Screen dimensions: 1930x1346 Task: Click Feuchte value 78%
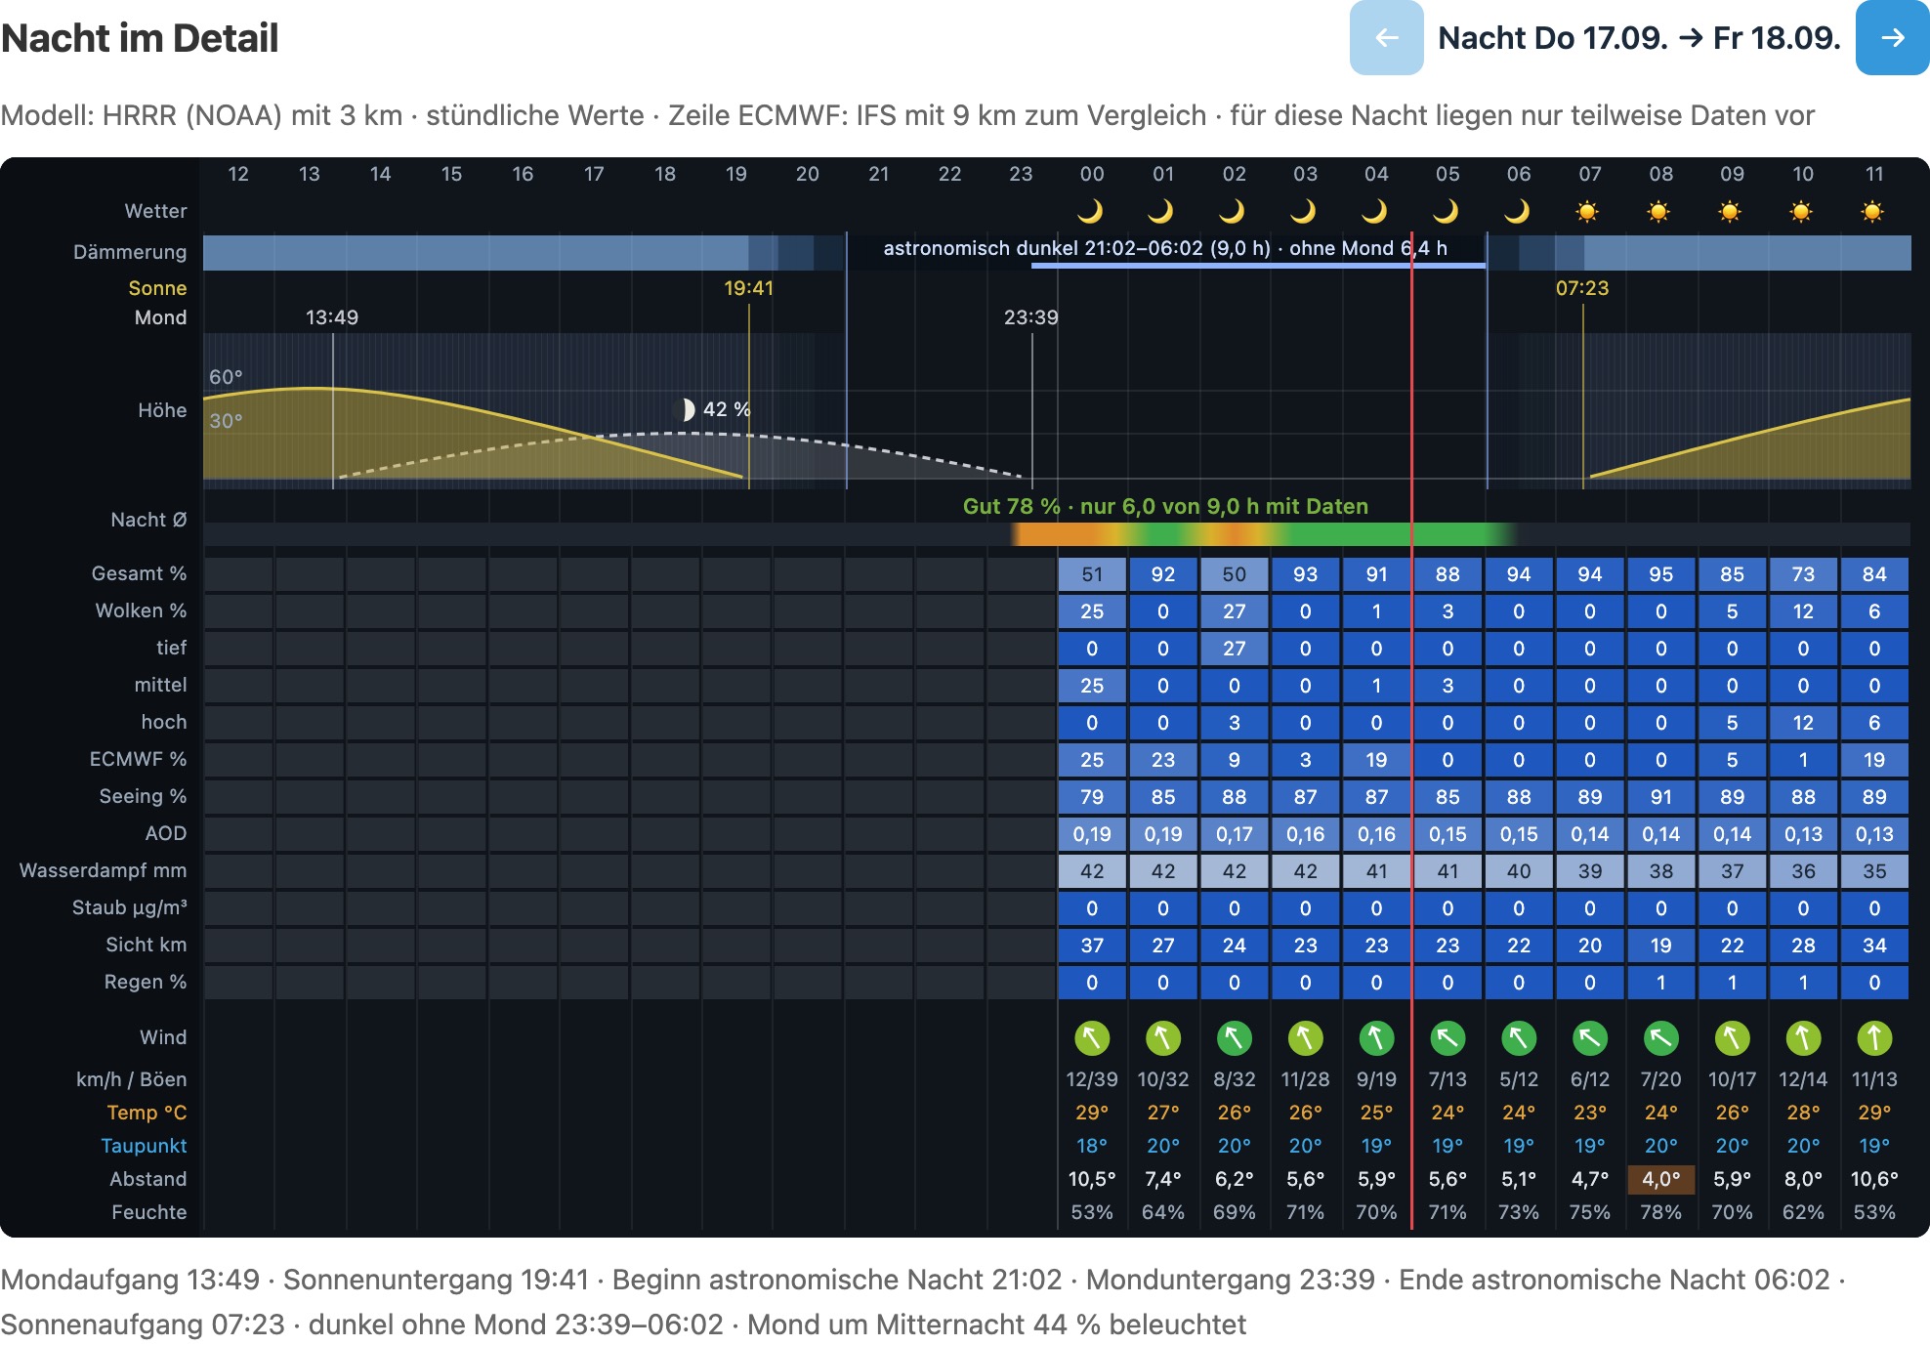[1661, 1212]
